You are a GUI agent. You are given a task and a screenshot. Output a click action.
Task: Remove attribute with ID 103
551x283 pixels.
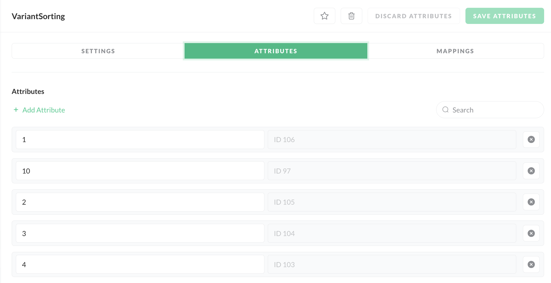point(531,264)
